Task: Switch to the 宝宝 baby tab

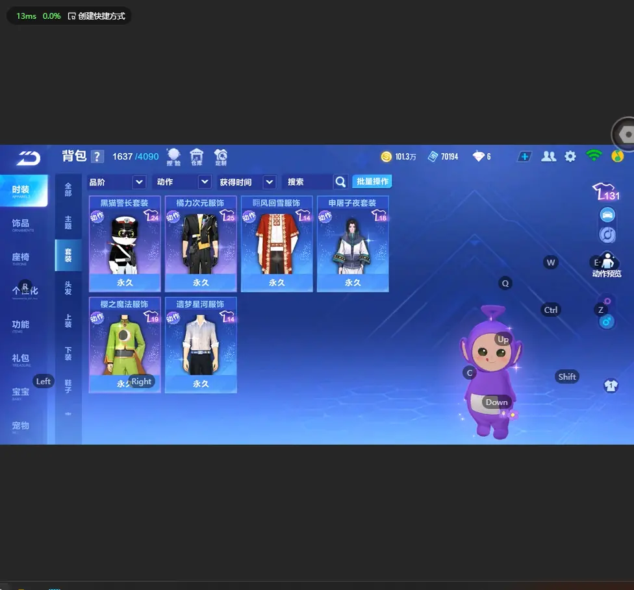Action: point(21,393)
